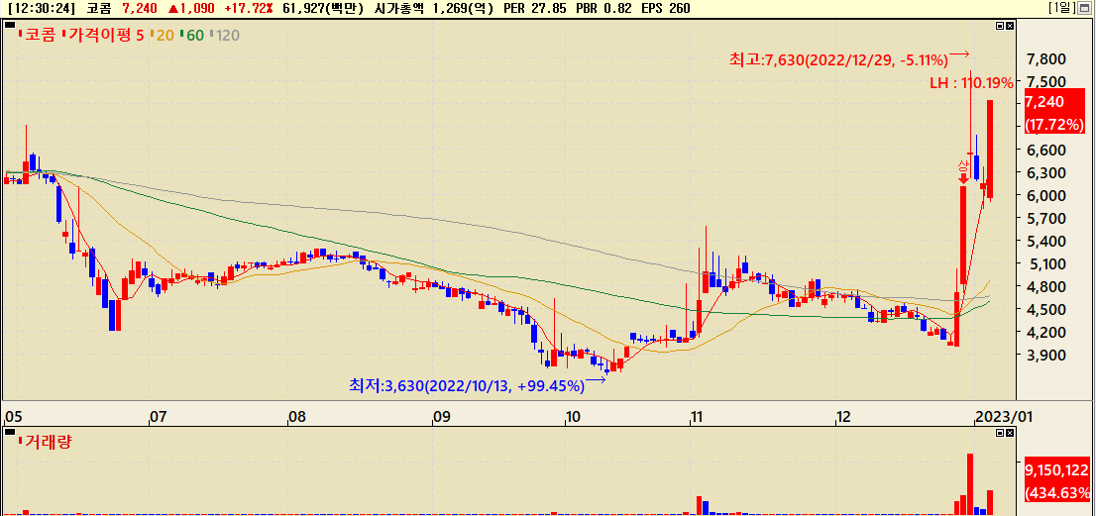1096x516 pixels.
Task: Close the 거래량 volume panel
Action: (x=1009, y=433)
